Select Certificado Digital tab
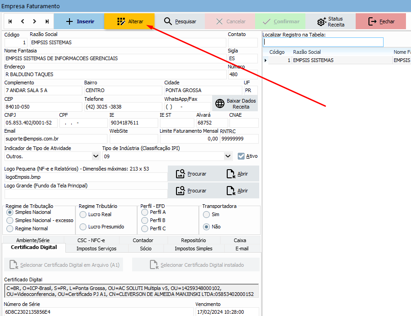Screen dimensions: 411x316 [34, 247]
